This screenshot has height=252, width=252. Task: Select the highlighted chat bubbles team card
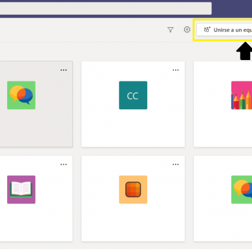[36, 104]
